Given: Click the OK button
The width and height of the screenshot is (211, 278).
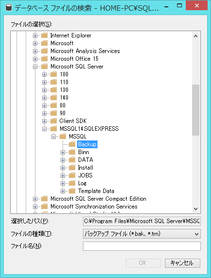Looking at the screenshot, I should (143, 263).
